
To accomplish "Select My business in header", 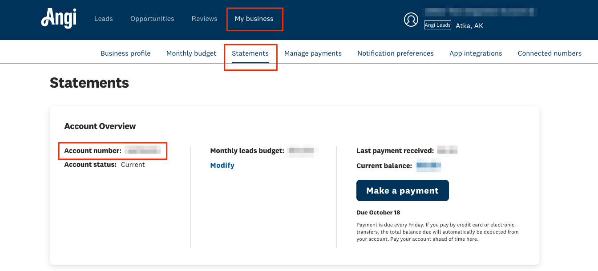I will [254, 19].
